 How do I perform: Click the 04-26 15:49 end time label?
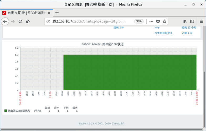(x=197, y=98)
